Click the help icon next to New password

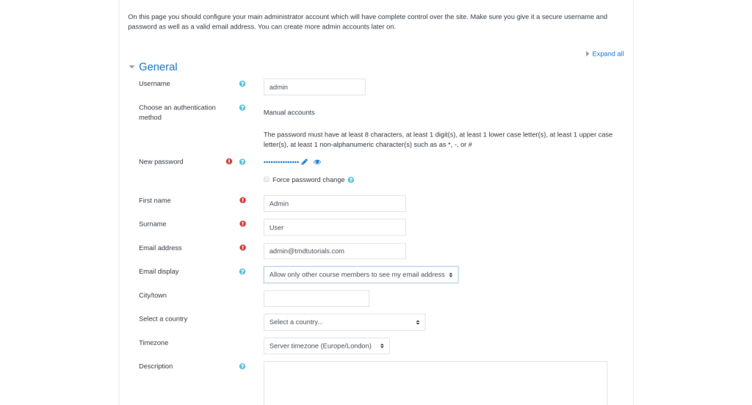(x=242, y=162)
